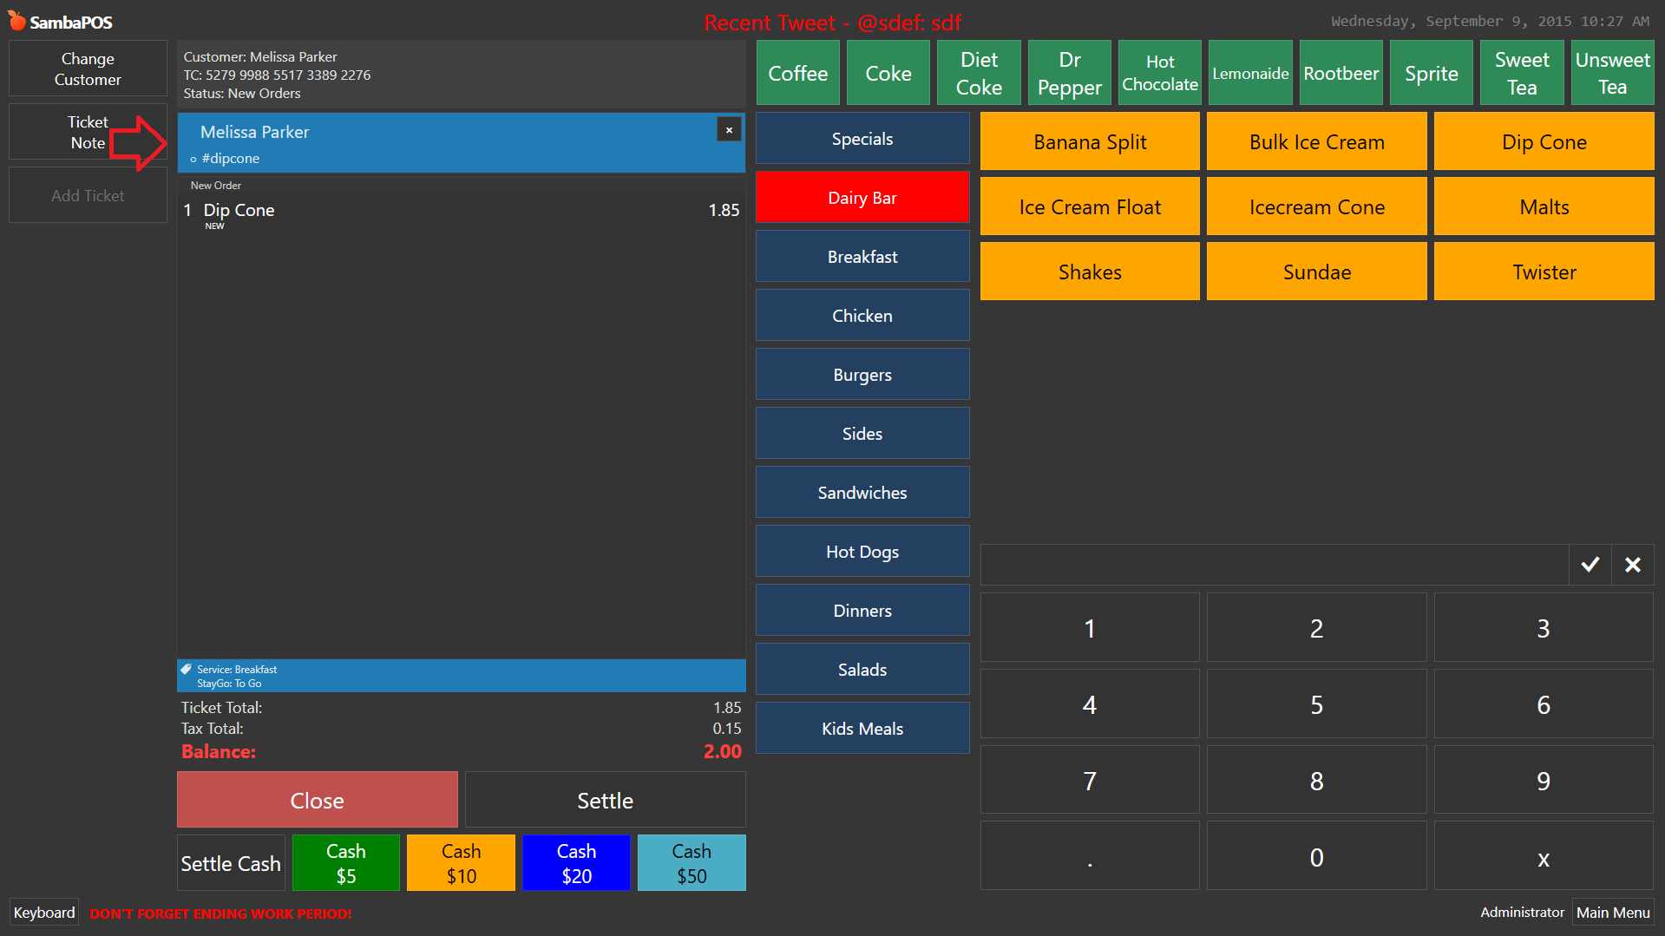Screen dimensions: 1665x936
Task: Remove Melissa Parker entity with small x
Action: click(x=729, y=129)
